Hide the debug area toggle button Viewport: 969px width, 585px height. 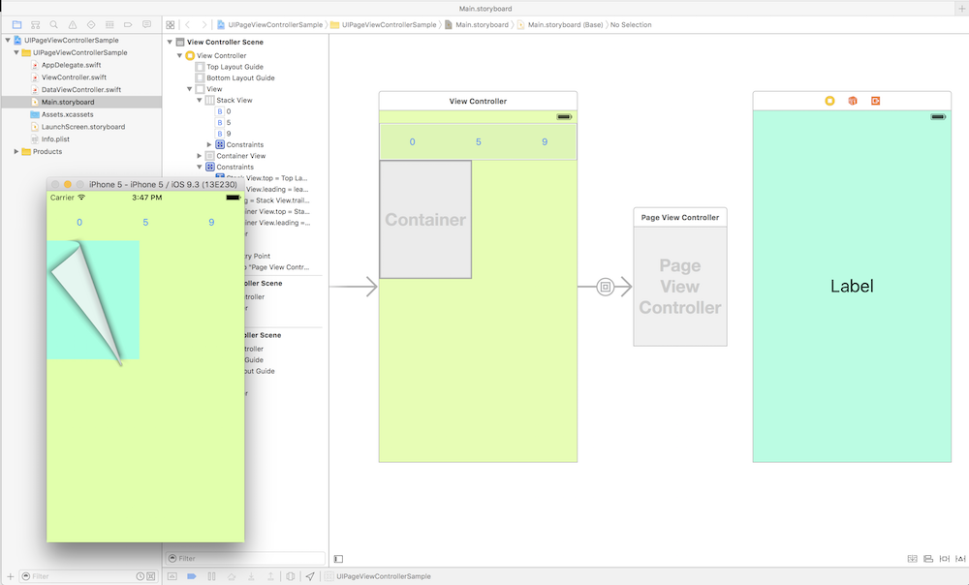tap(172, 576)
